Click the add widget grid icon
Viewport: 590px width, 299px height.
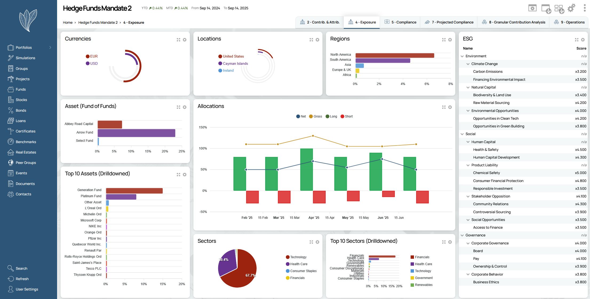559,9
